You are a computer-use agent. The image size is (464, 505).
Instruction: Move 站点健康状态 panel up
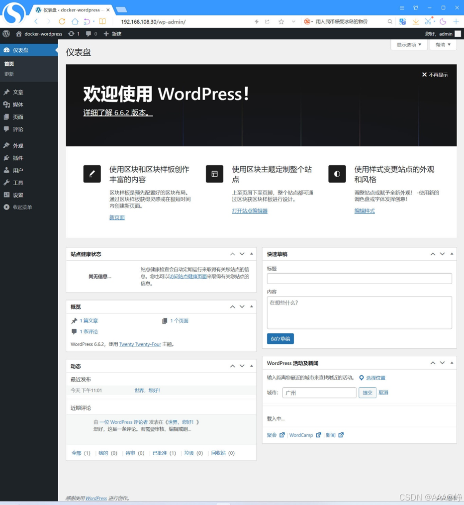click(232, 254)
